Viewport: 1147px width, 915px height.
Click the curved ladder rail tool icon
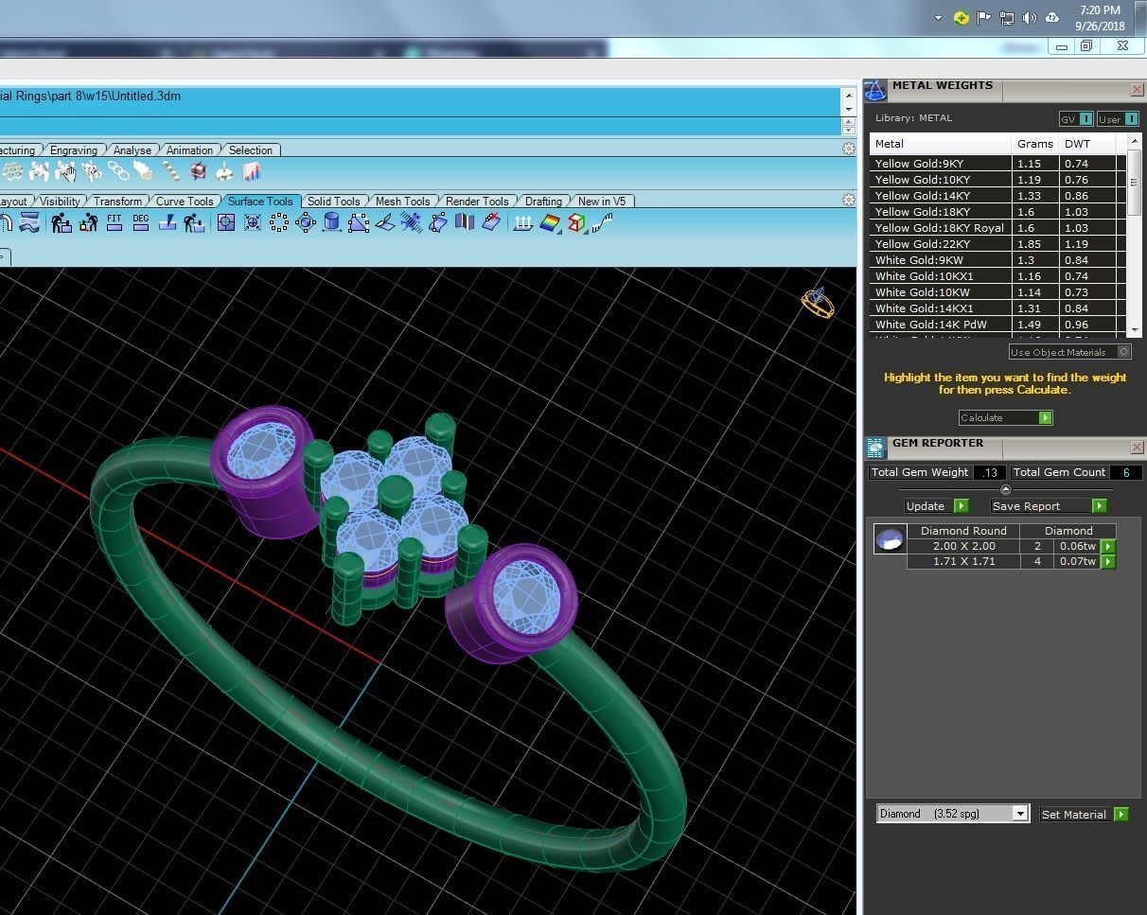tap(603, 222)
